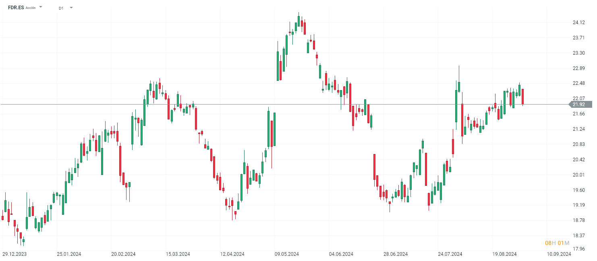Click the 24.12 price axis label

pyautogui.click(x=579, y=23)
